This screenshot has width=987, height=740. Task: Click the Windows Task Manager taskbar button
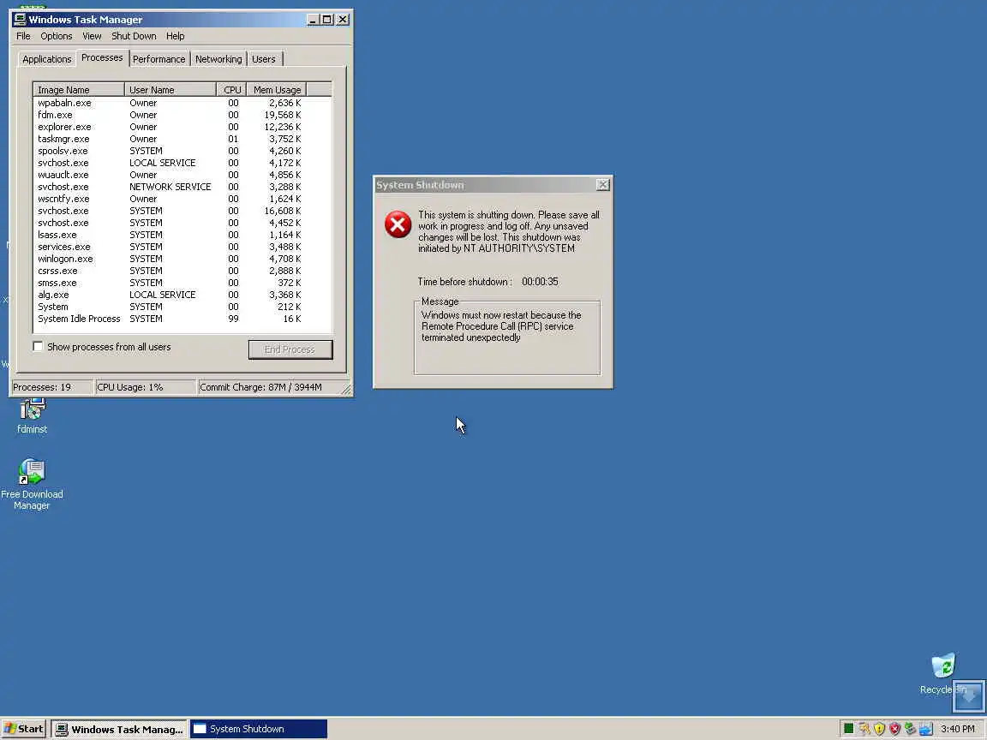click(x=119, y=729)
